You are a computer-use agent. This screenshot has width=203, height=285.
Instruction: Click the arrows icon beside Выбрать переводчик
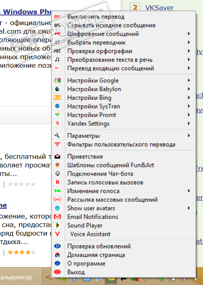[57, 43]
